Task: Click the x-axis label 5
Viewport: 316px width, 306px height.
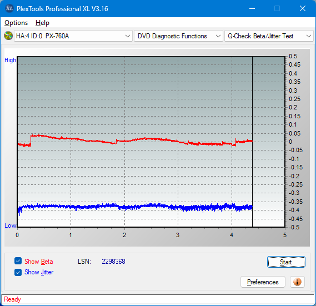Action: pos(285,235)
